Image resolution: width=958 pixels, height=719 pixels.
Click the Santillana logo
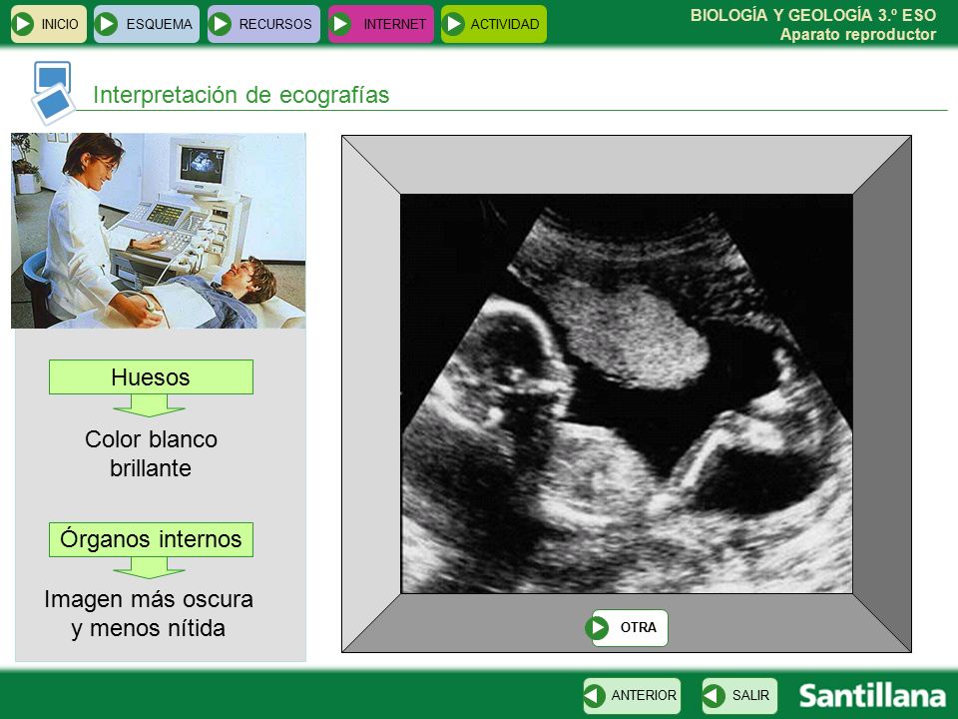click(x=872, y=696)
